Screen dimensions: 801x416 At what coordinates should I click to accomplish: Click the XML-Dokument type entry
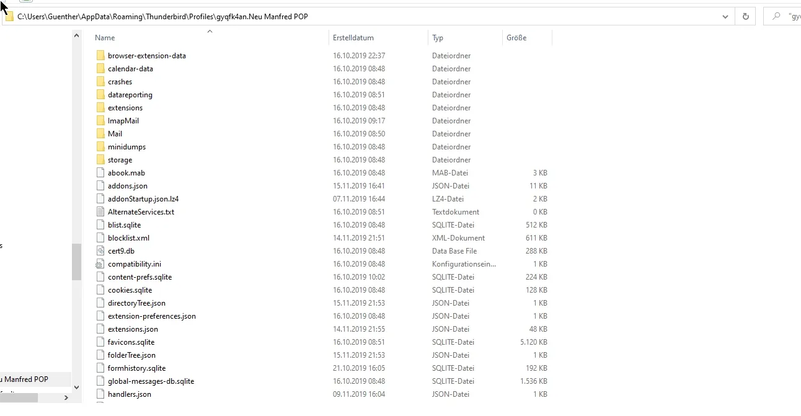click(x=458, y=238)
